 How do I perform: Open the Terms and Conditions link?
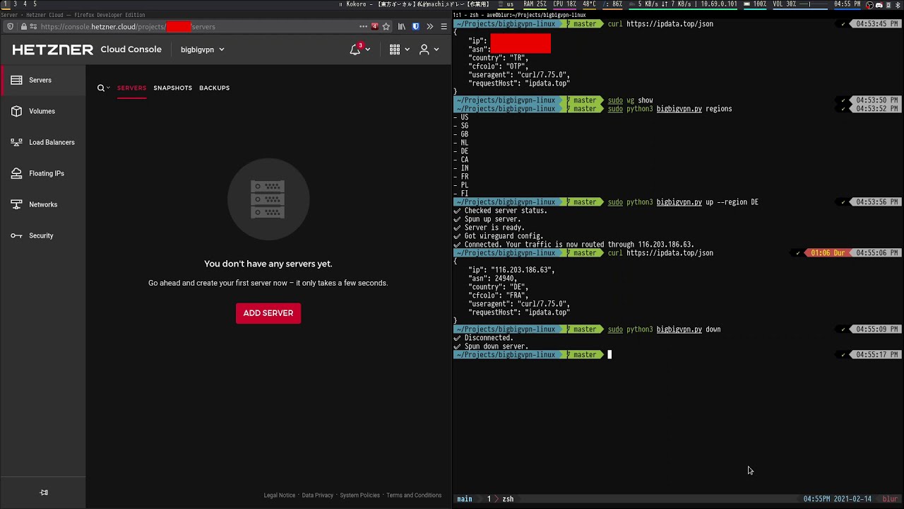tap(414, 495)
